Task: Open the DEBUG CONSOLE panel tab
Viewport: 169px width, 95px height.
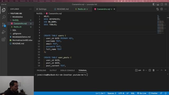Action: [x=68, y=70]
